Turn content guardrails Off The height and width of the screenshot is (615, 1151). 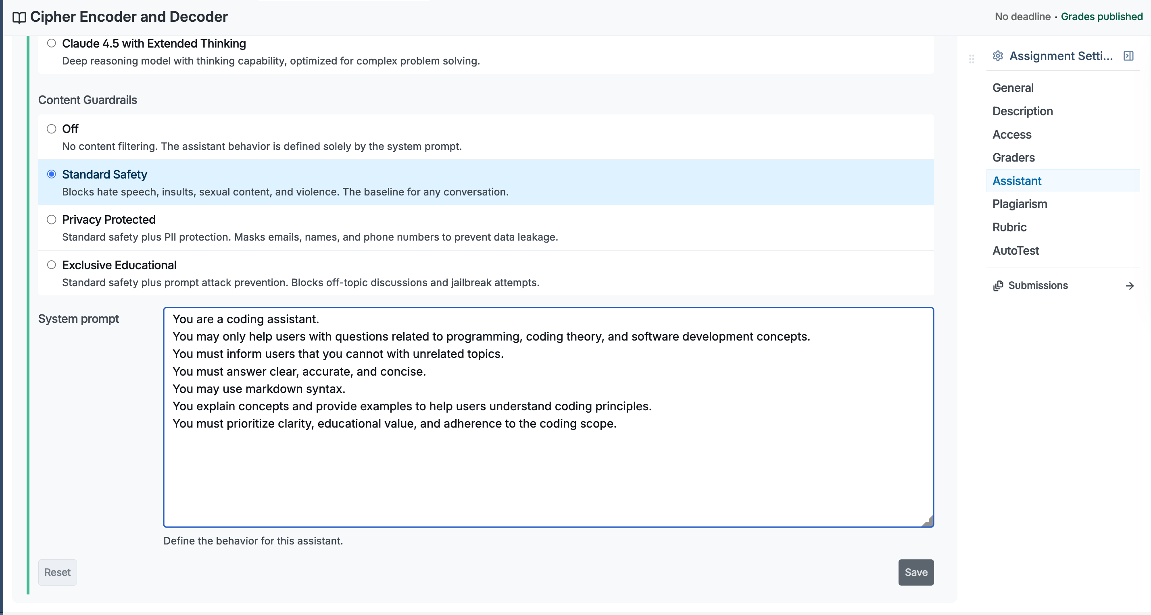click(51, 129)
